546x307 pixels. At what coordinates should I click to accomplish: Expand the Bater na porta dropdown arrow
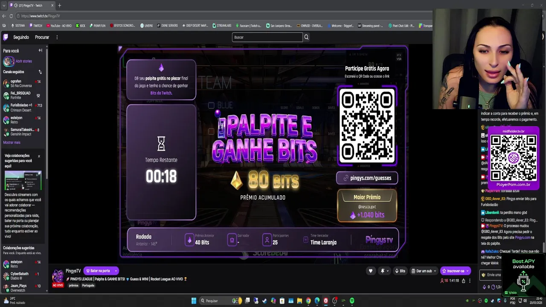coord(116,271)
